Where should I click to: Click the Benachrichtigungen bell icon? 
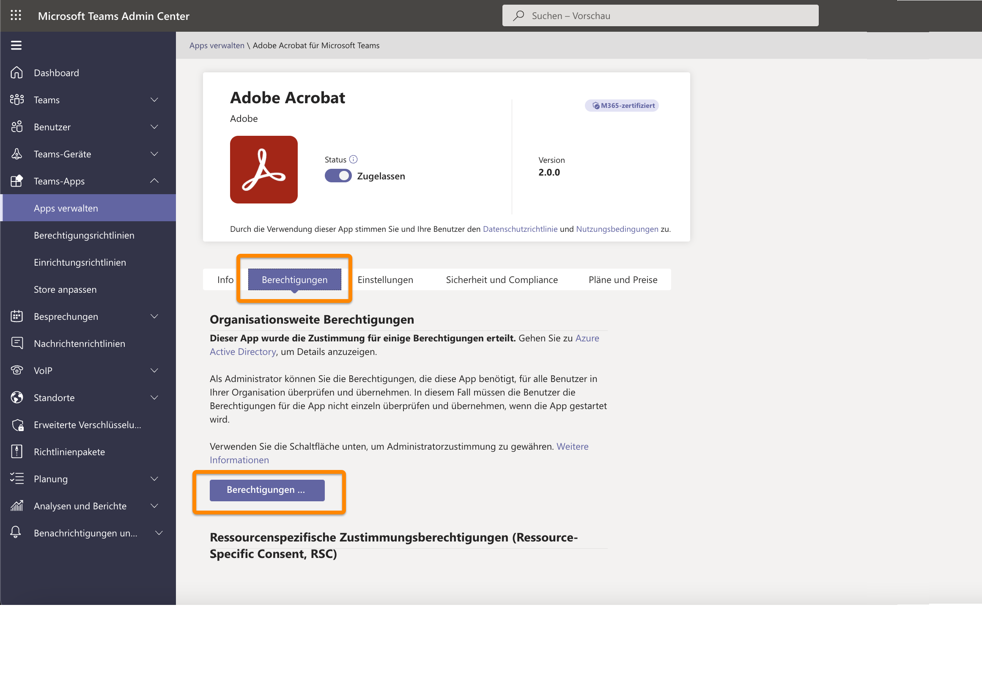click(16, 533)
